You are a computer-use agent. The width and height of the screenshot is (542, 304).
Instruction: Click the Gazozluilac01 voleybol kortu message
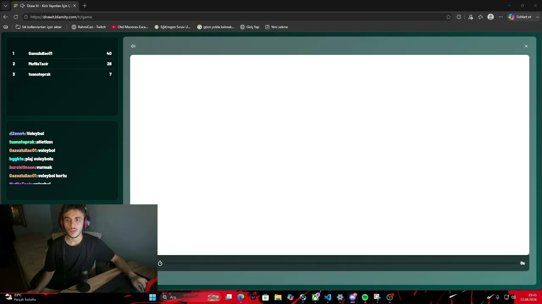[x=38, y=176]
